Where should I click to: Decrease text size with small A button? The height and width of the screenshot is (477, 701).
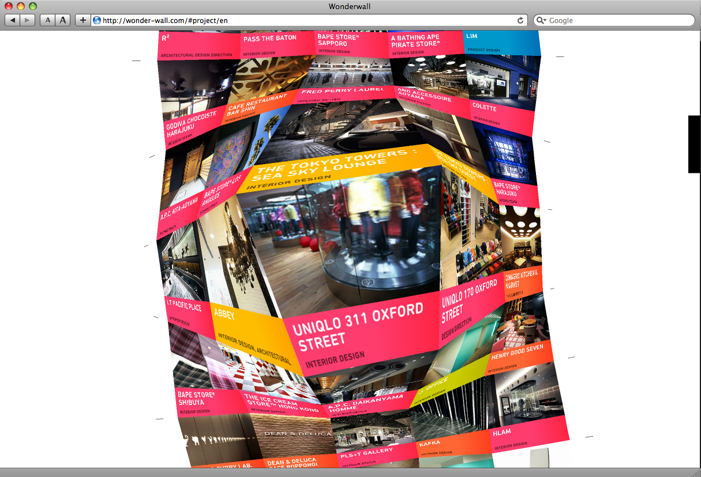48,20
